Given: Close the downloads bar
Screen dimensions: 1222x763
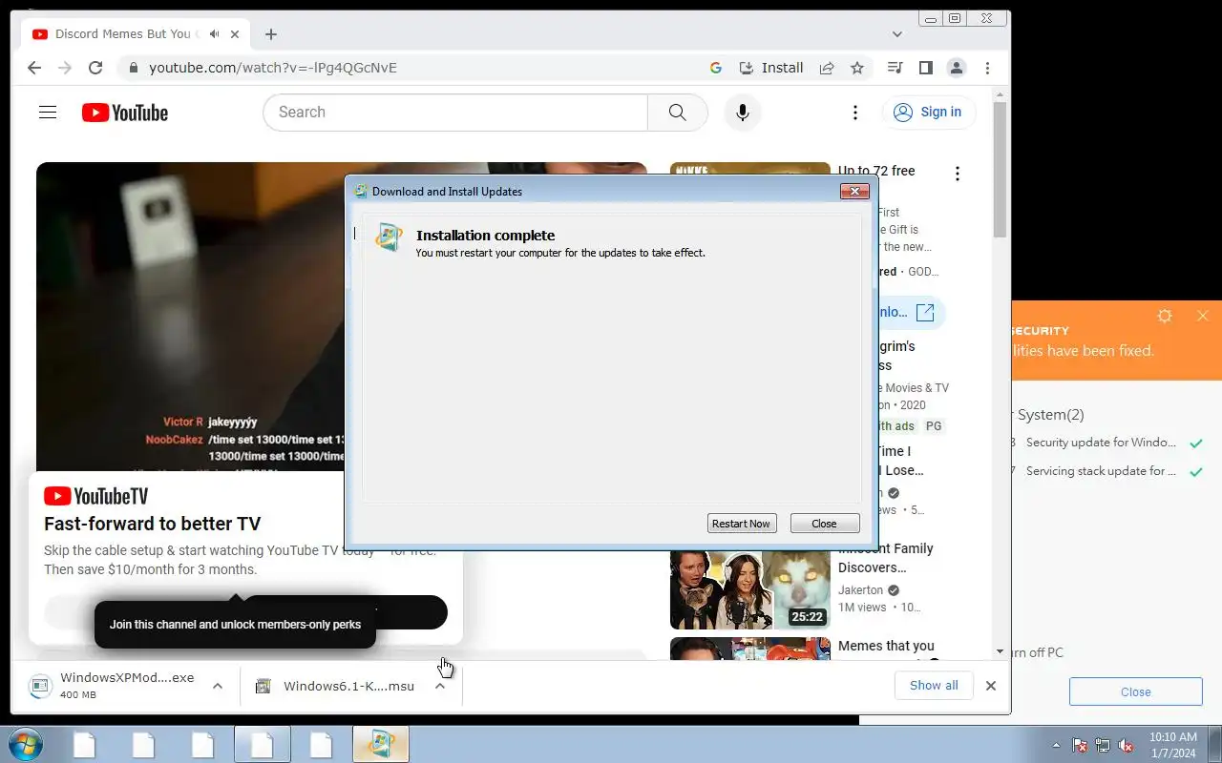Looking at the screenshot, I should tap(991, 686).
